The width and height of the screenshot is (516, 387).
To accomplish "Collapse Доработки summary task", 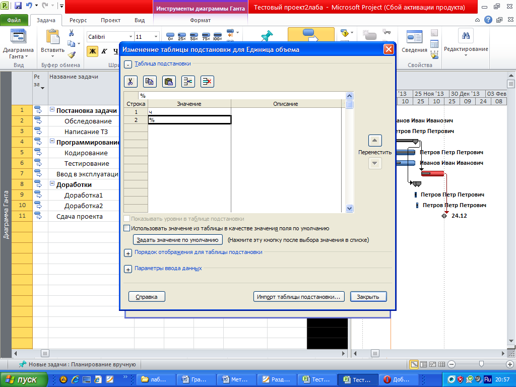I will 52,183.
